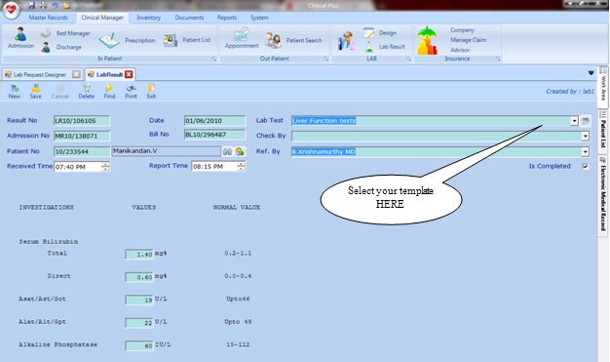
Task: Click the LAB doctor icon
Action: tap(346, 41)
